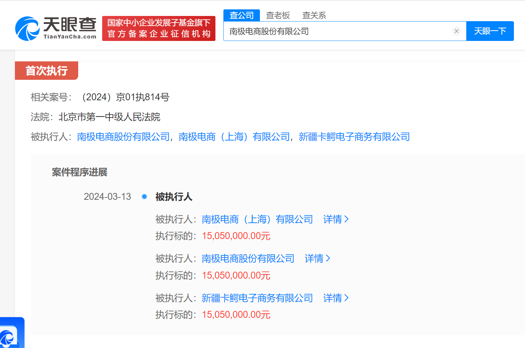The image size is (525, 348).
Task: Expand 详情 for 新疆卡鳄电子商务有限公司
Action: coord(336,298)
